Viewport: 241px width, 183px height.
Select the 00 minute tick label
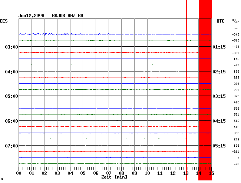(x=19, y=173)
